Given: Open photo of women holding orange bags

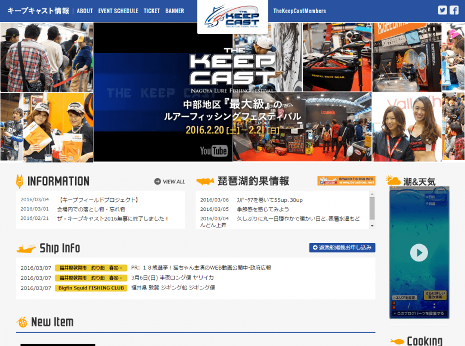Looking at the screenshot, I should coord(58,127).
